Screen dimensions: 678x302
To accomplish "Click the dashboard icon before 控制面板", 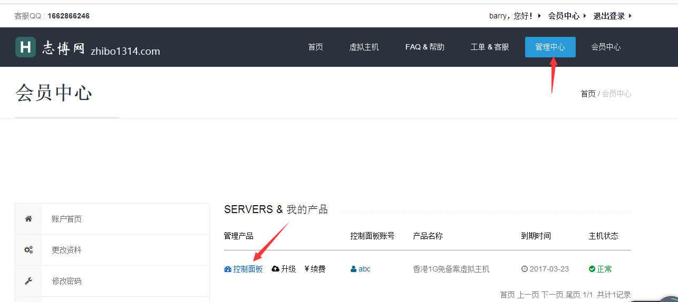I will (x=228, y=269).
